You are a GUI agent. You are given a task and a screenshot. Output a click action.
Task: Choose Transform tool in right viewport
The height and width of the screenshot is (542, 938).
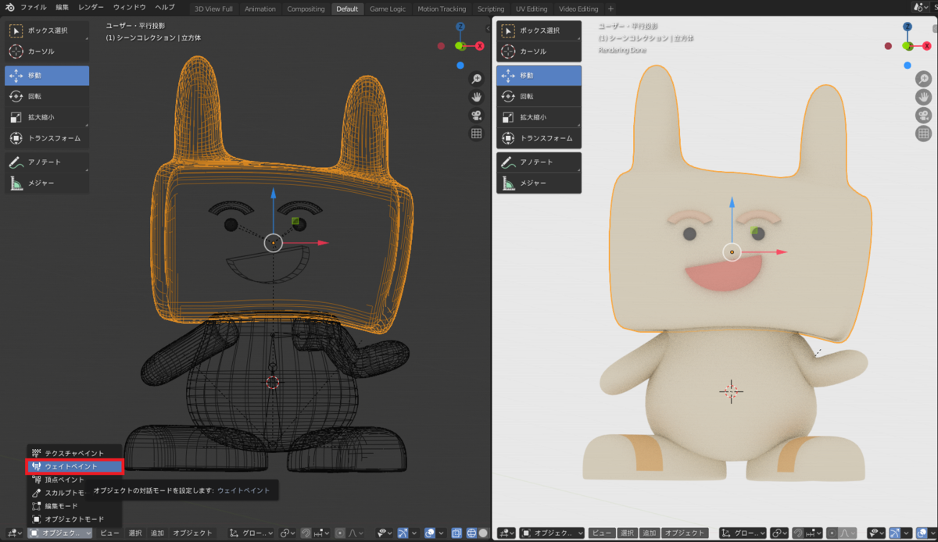(x=539, y=138)
